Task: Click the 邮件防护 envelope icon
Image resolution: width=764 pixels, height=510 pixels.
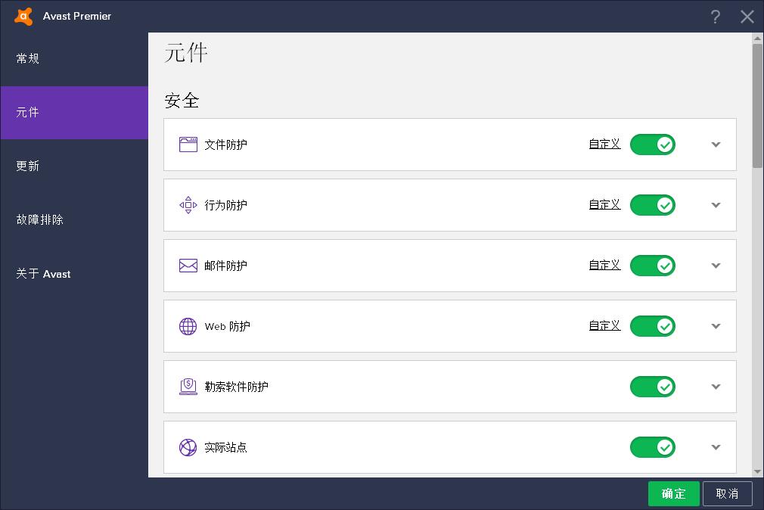Action: 188,266
